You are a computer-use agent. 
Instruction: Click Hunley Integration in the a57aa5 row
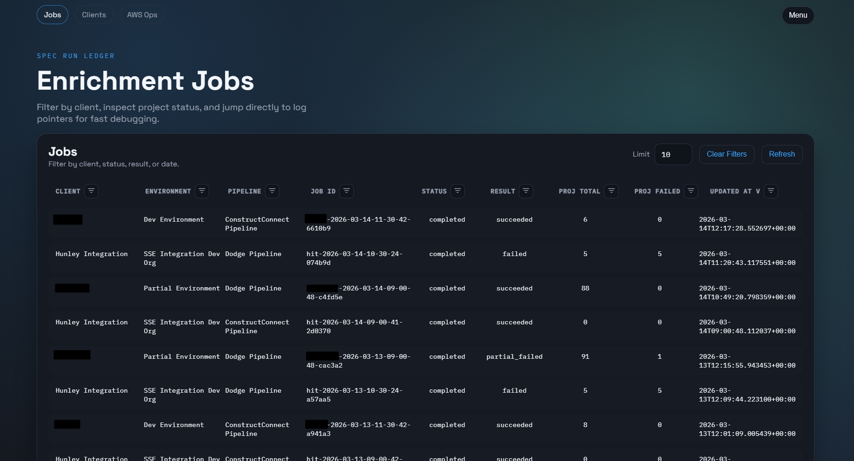[92, 390]
